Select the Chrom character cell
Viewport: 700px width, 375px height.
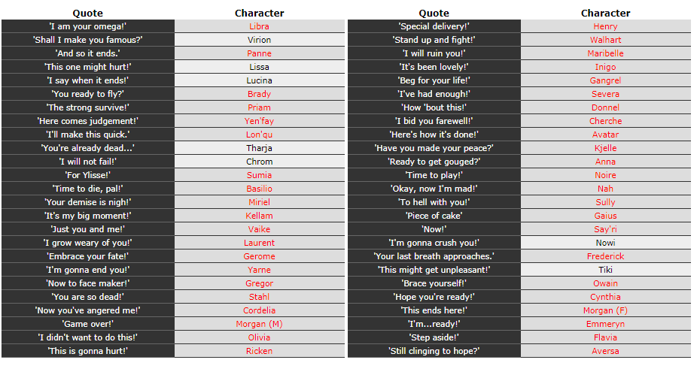[260, 162]
